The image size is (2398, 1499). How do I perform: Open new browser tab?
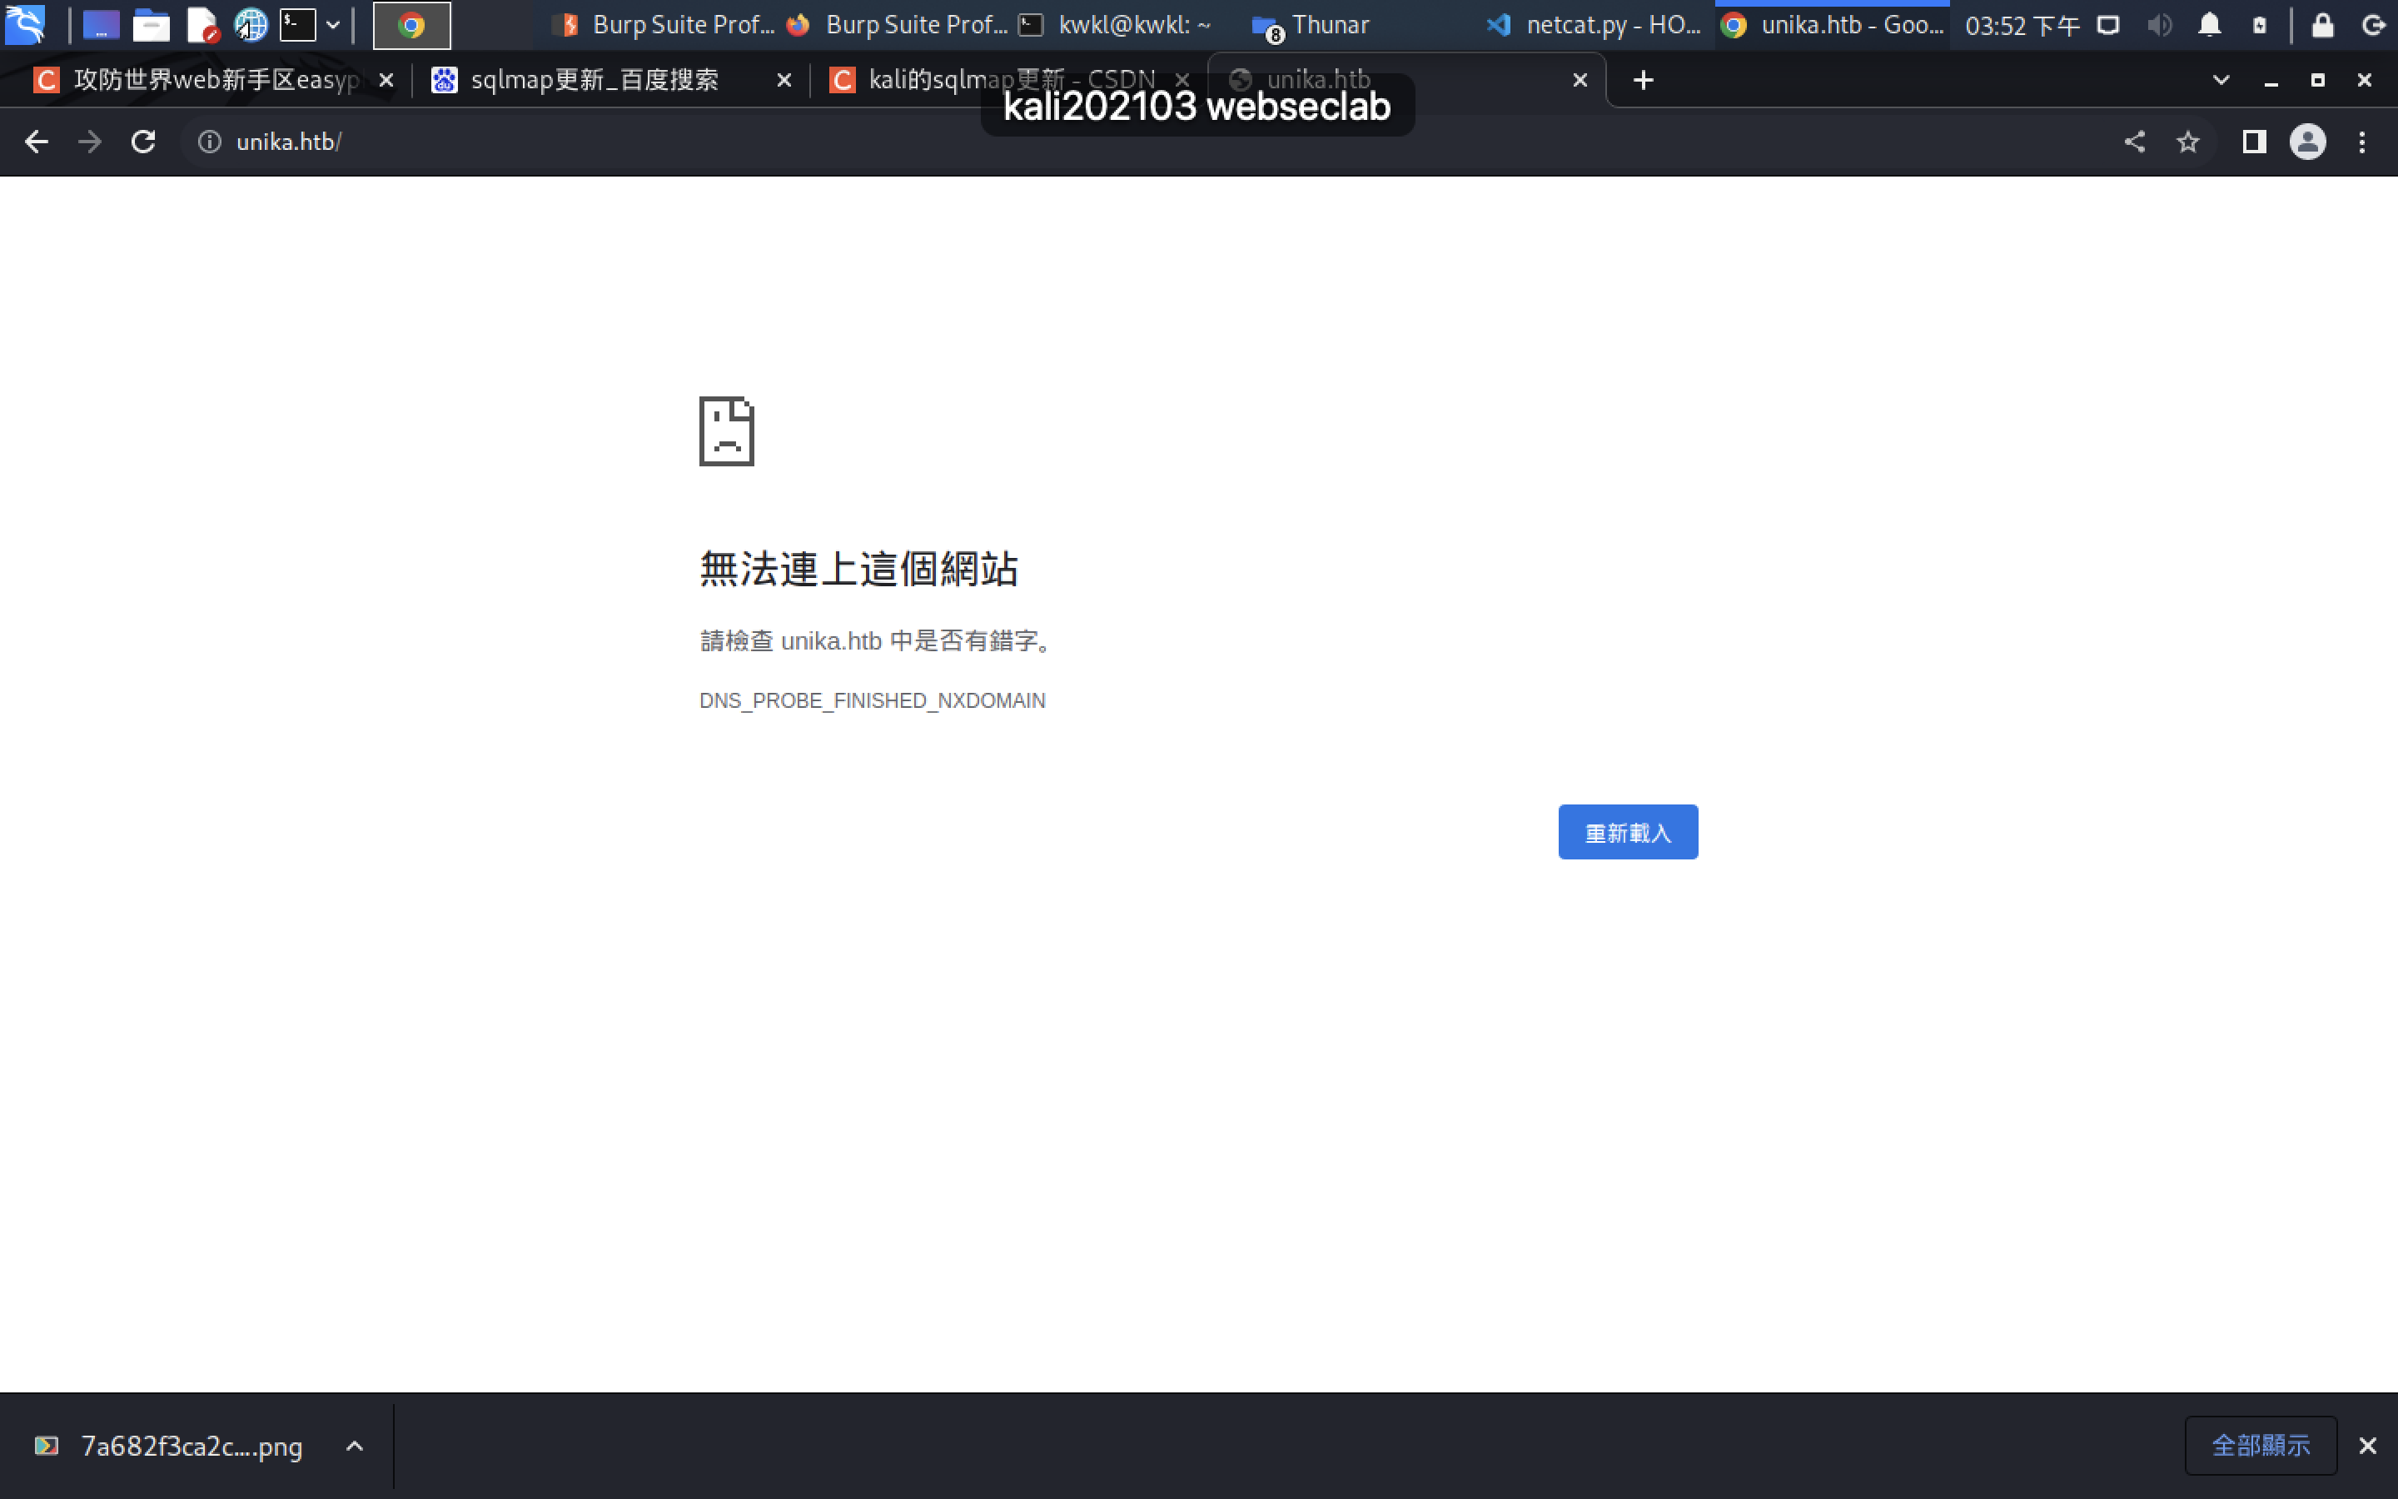point(1643,80)
